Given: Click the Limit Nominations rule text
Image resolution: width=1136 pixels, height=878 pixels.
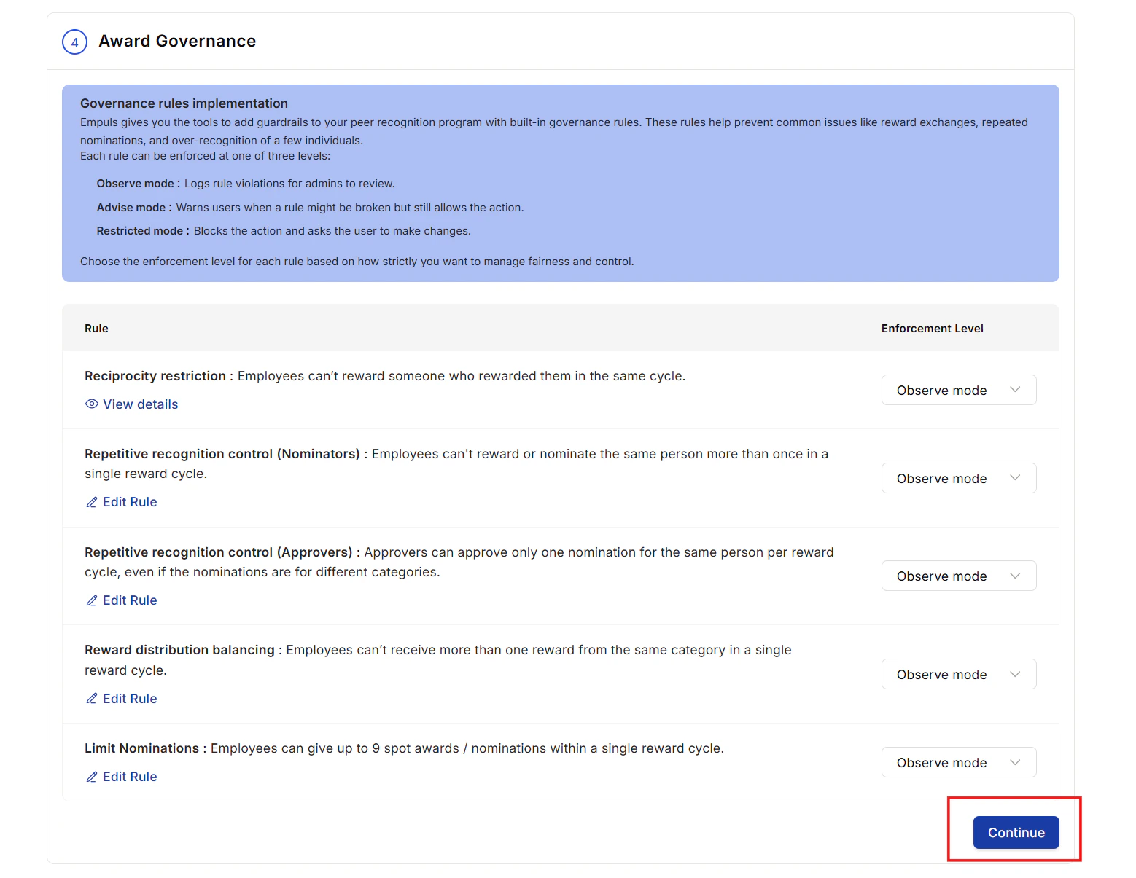Looking at the screenshot, I should point(404,748).
